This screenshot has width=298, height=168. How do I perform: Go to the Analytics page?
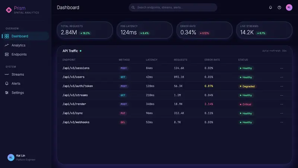25,45
